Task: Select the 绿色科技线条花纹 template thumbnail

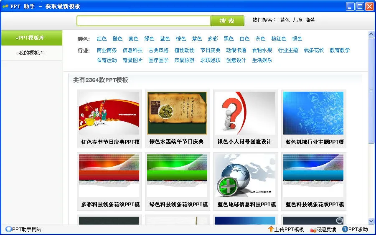Action: pos(177,176)
